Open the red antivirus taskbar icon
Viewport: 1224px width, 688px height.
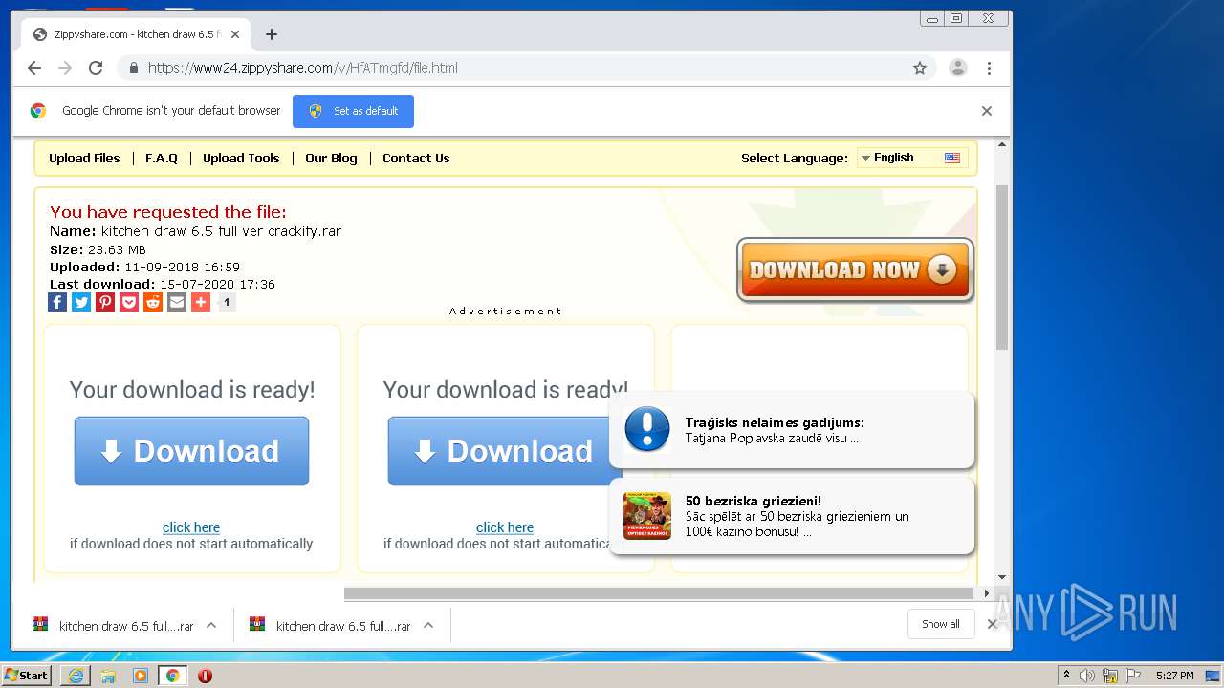205,676
